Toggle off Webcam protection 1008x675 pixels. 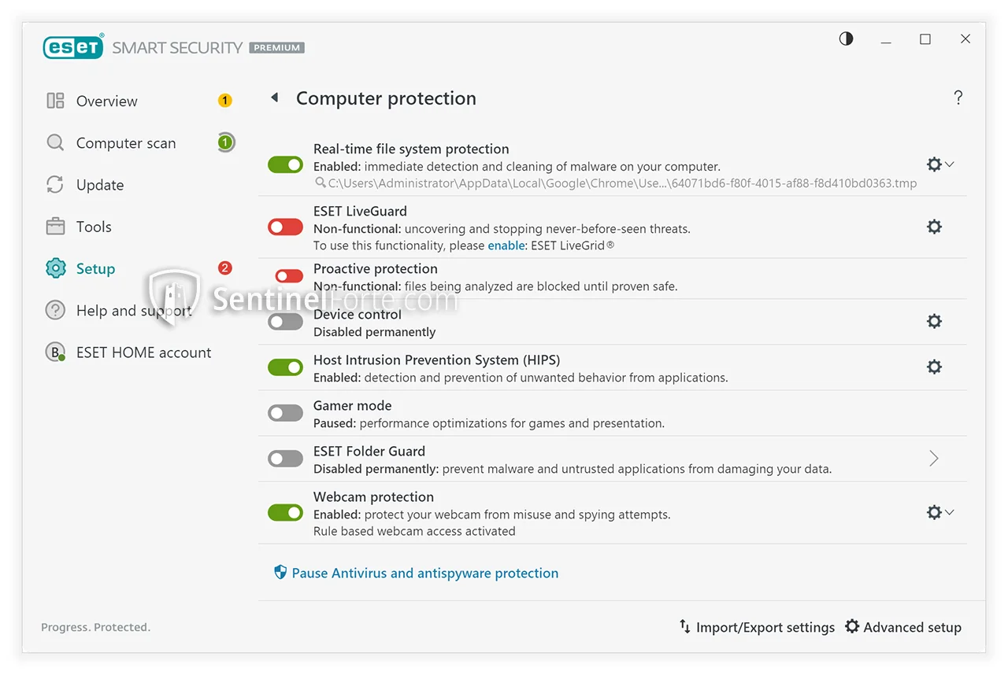[285, 513]
